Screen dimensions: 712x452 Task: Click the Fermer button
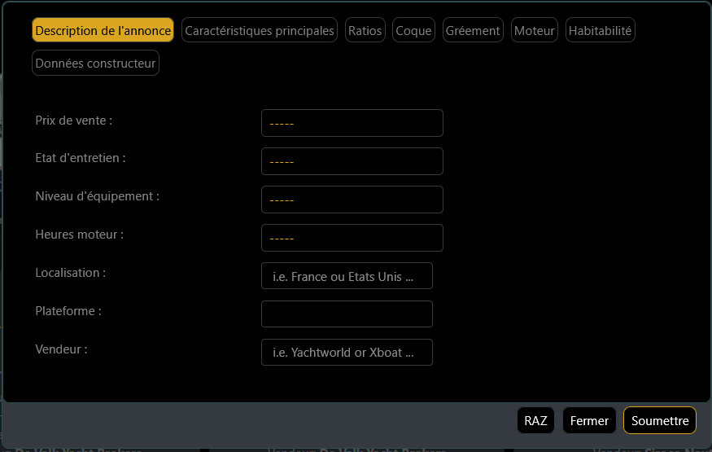589,420
